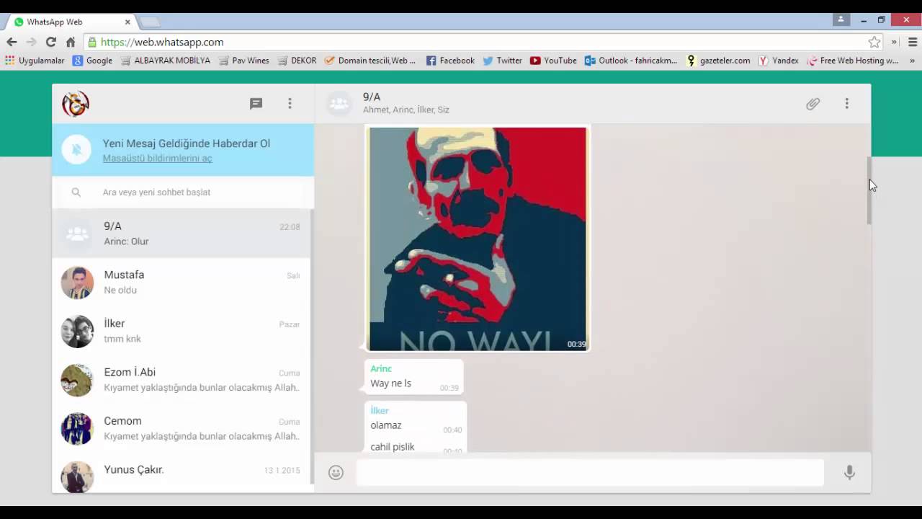Open the Uygulamalar apps bookmark
The width and height of the screenshot is (922, 519).
[35, 61]
